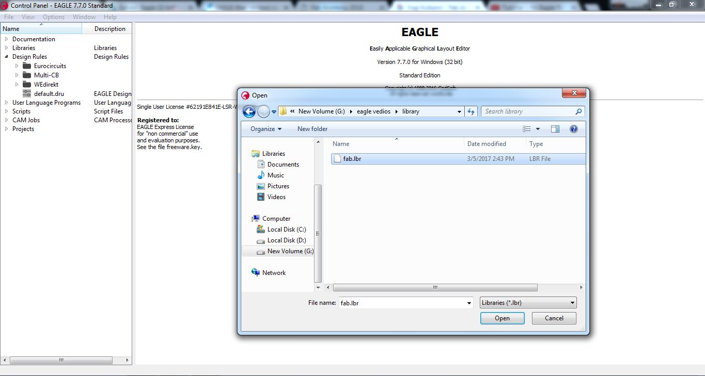Click the Back arrow in Open dialog
Screen dimensions: 705x376
tap(249, 111)
